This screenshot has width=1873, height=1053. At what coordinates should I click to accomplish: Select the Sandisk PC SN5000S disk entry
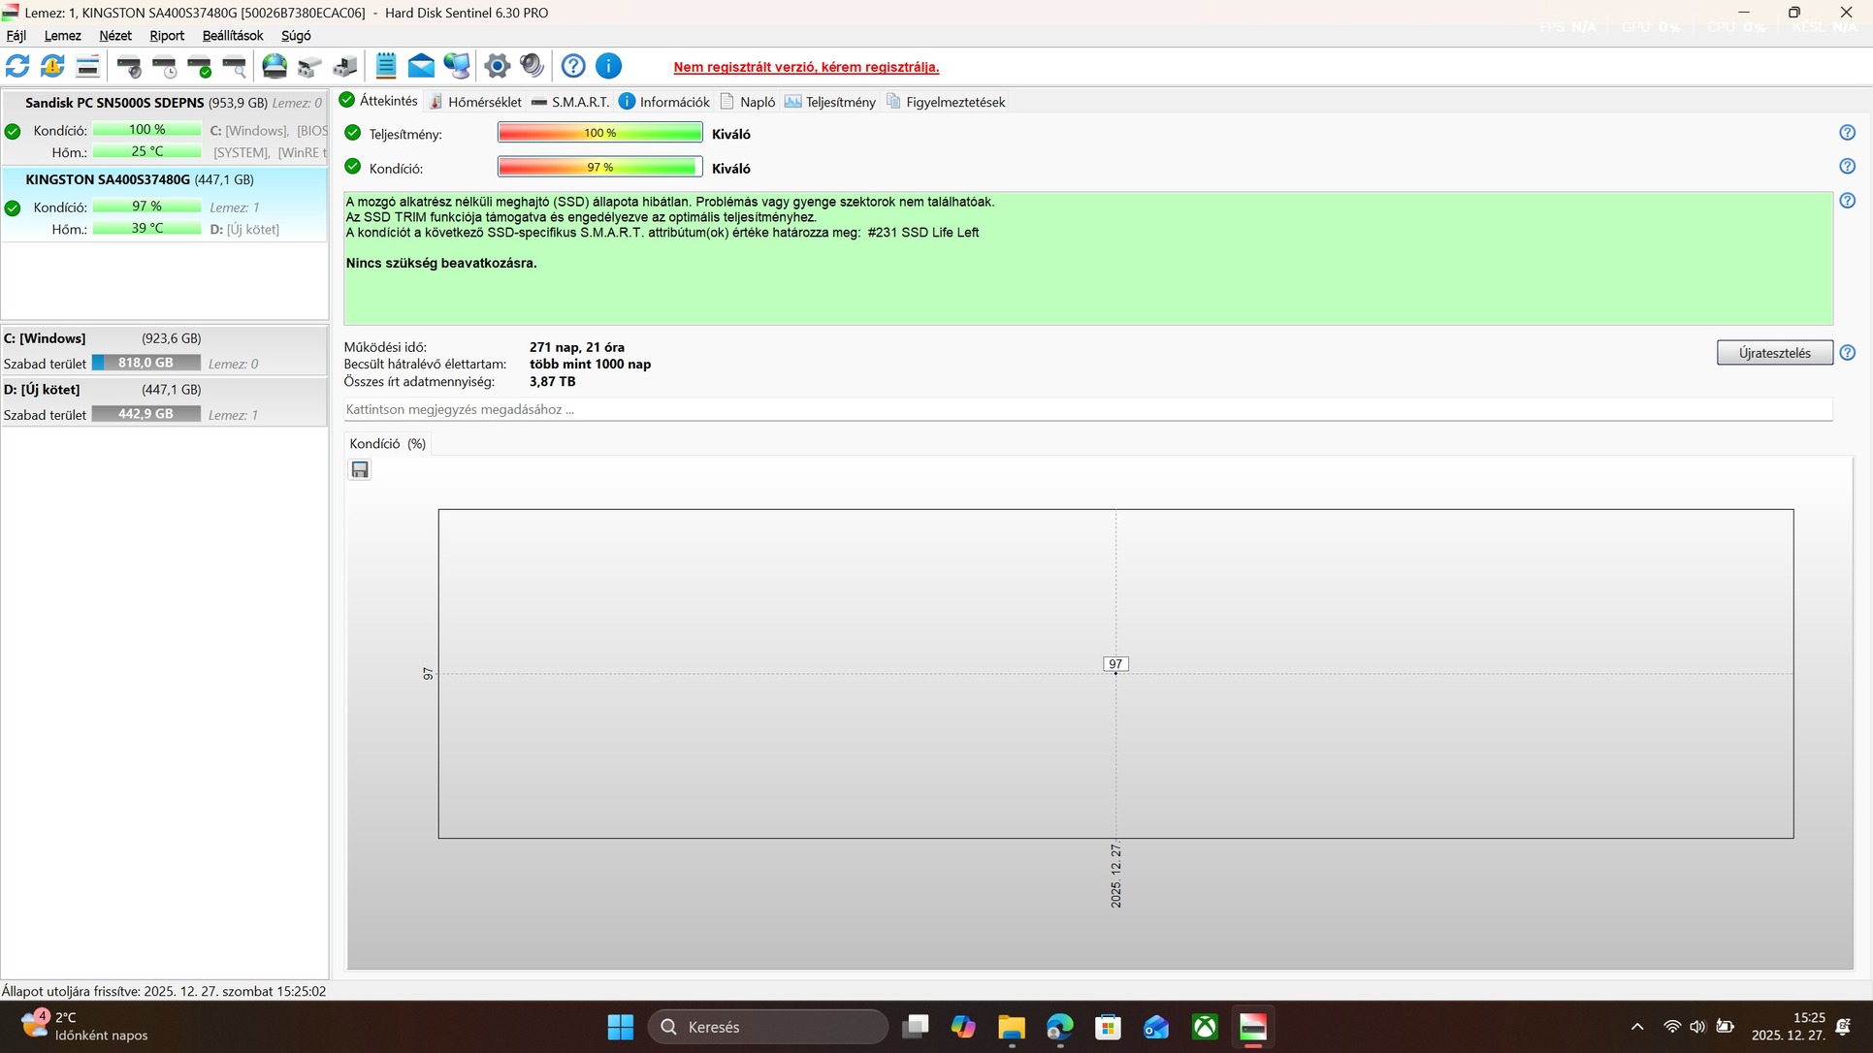tap(114, 103)
